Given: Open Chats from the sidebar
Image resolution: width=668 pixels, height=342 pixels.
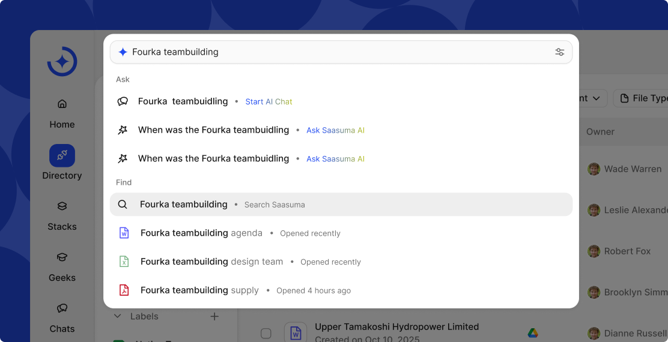Looking at the screenshot, I should 62,317.
